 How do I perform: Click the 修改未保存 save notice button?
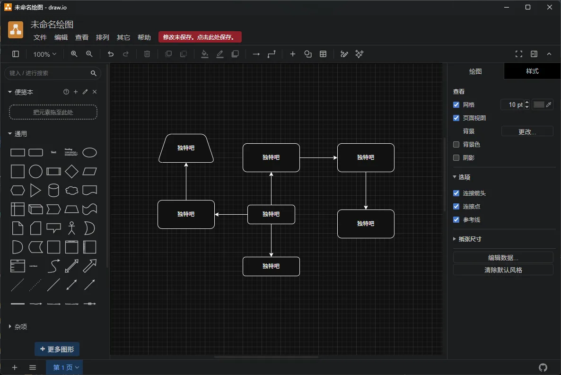click(200, 37)
